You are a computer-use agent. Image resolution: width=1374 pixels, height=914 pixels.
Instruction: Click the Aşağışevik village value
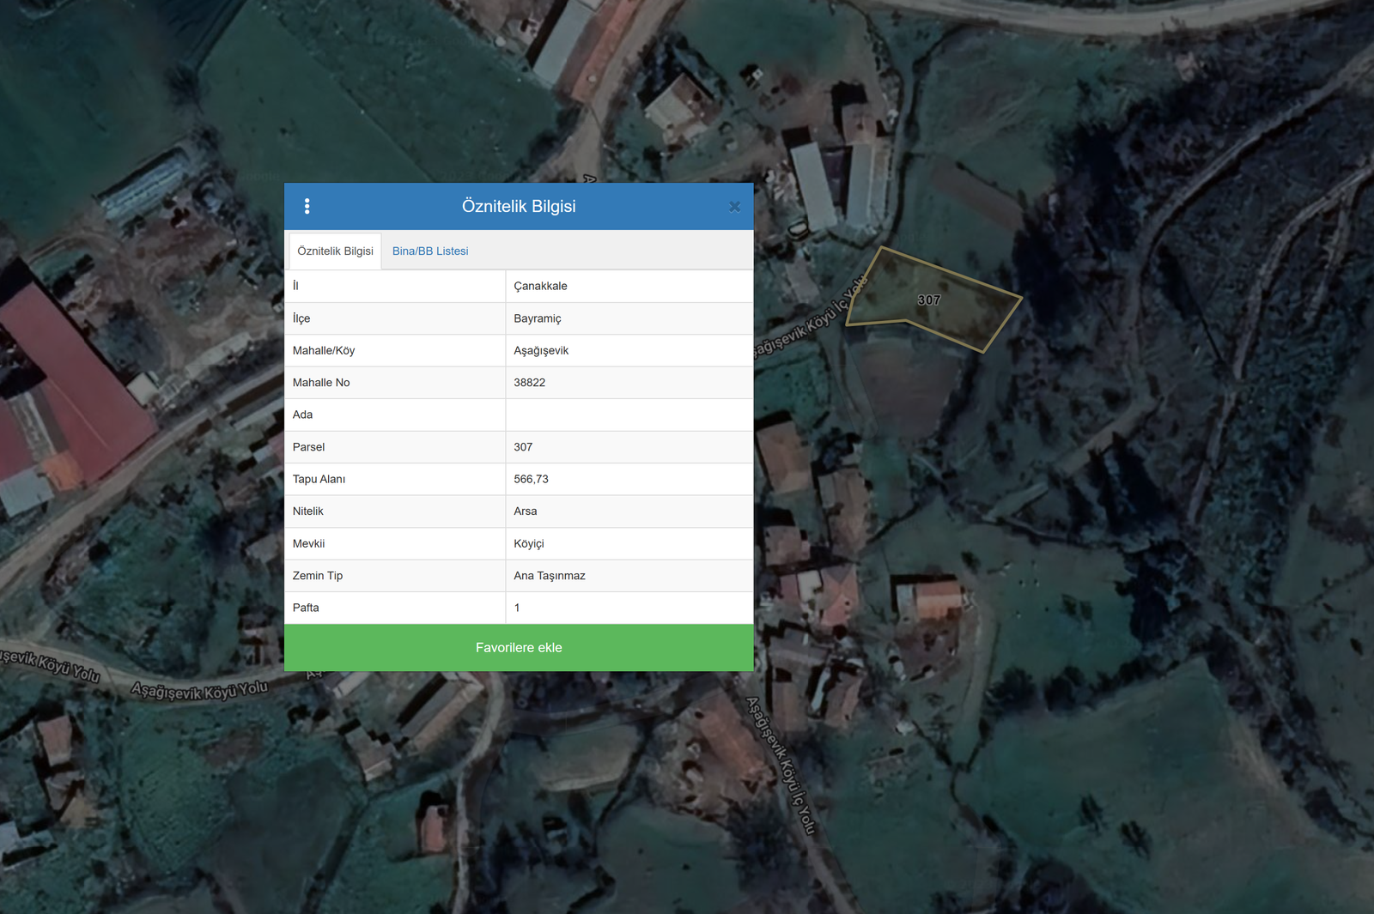[541, 351]
